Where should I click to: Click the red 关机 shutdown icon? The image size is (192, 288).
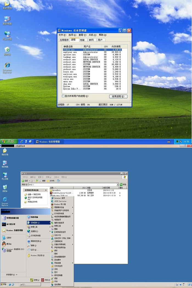tap(43, 280)
